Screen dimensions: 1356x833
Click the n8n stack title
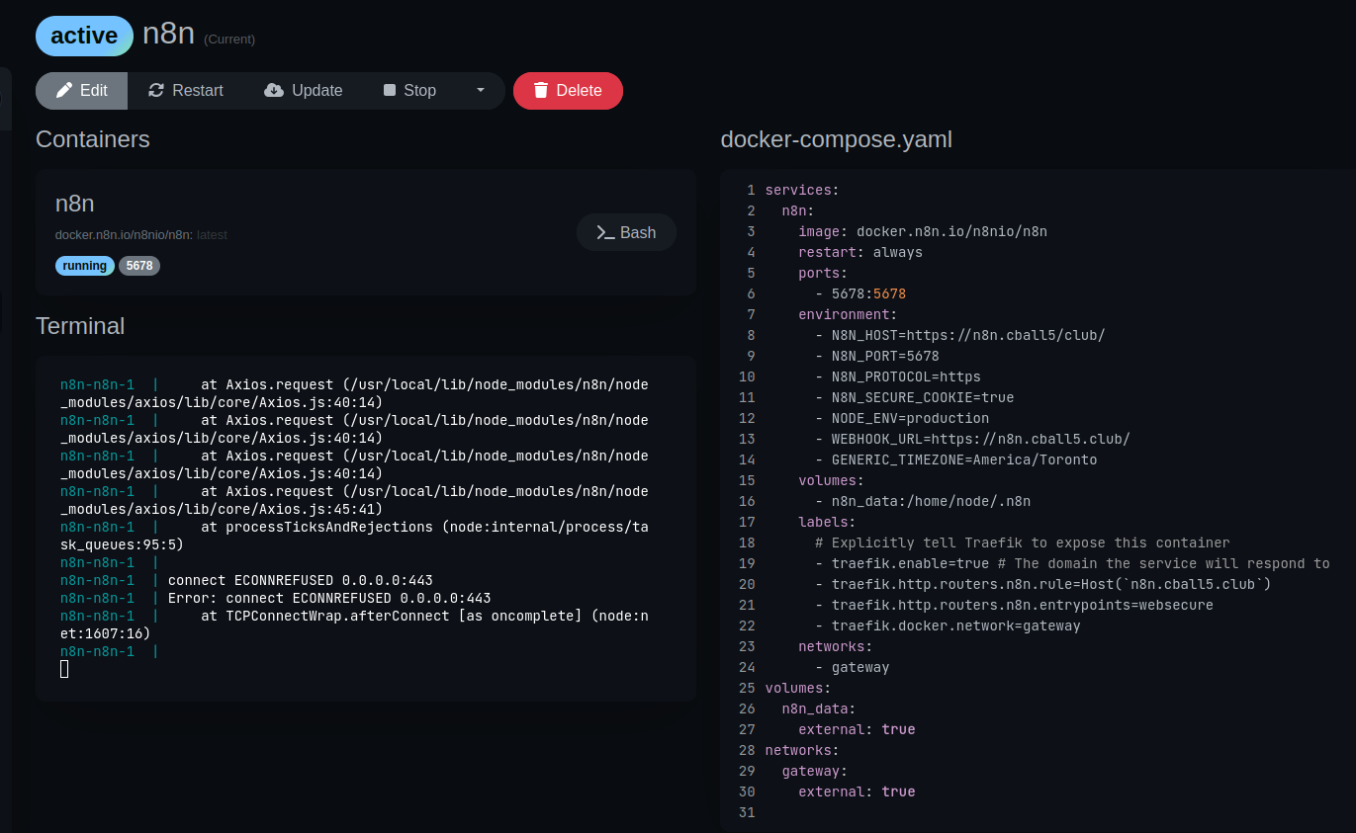pos(168,35)
